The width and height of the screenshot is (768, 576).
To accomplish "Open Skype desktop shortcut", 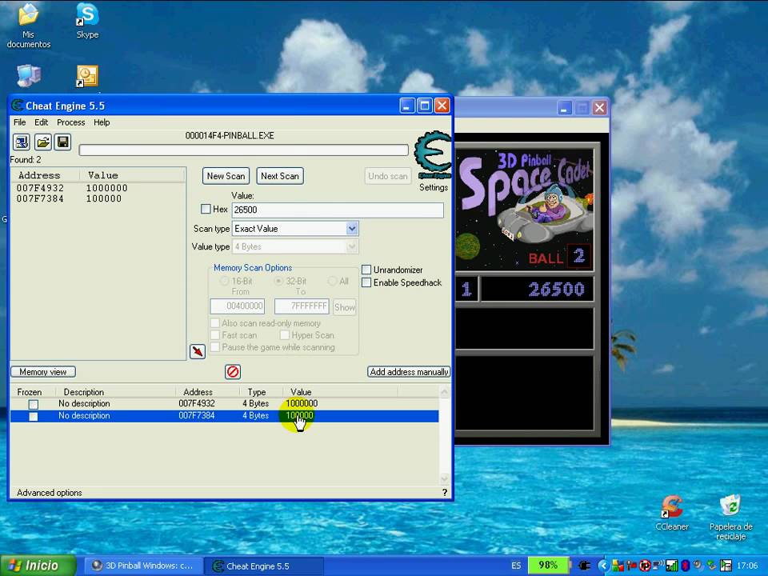I will (87, 21).
